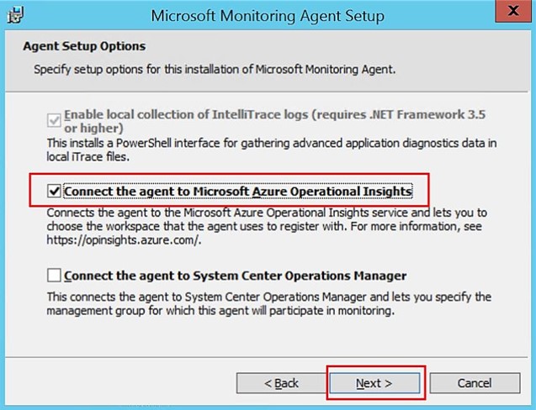Image resolution: width=536 pixels, height=410 pixels.
Task: Click the 'Agent Setup Options' heading
Action: [84, 46]
